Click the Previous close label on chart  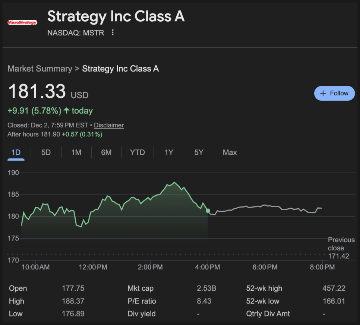341,244
